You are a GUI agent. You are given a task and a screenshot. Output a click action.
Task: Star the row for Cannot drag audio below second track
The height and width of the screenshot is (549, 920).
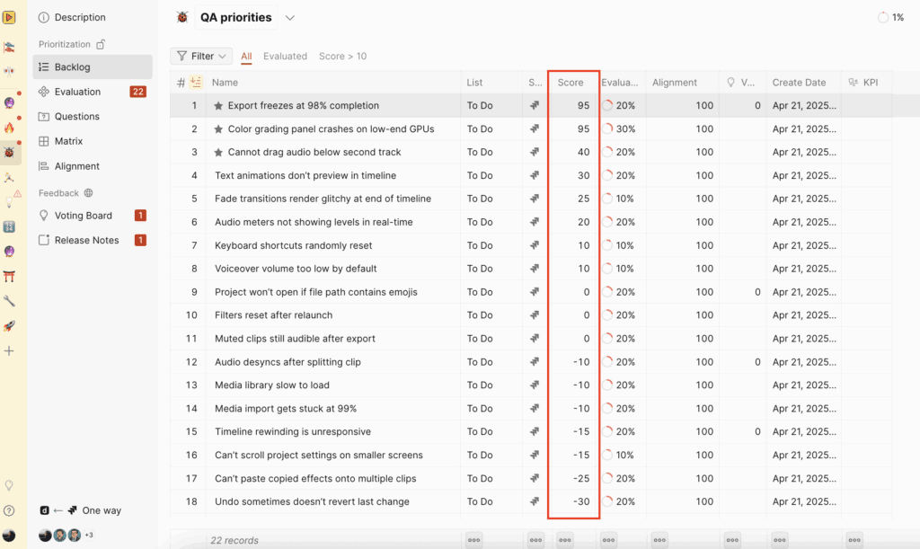click(x=220, y=152)
